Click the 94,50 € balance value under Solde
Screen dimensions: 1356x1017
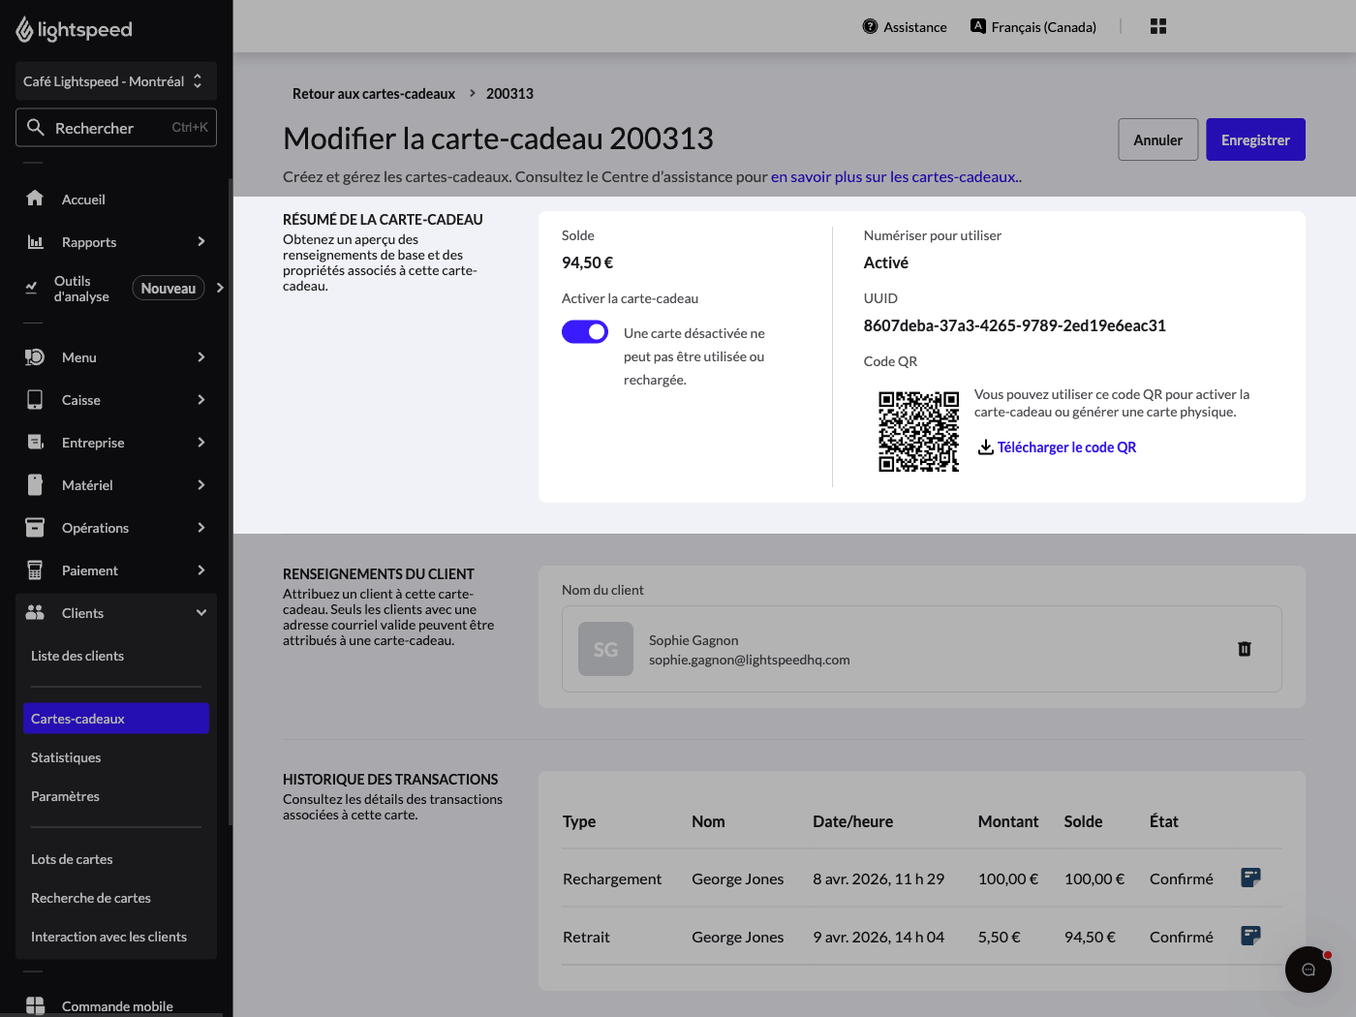pyautogui.click(x=587, y=262)
